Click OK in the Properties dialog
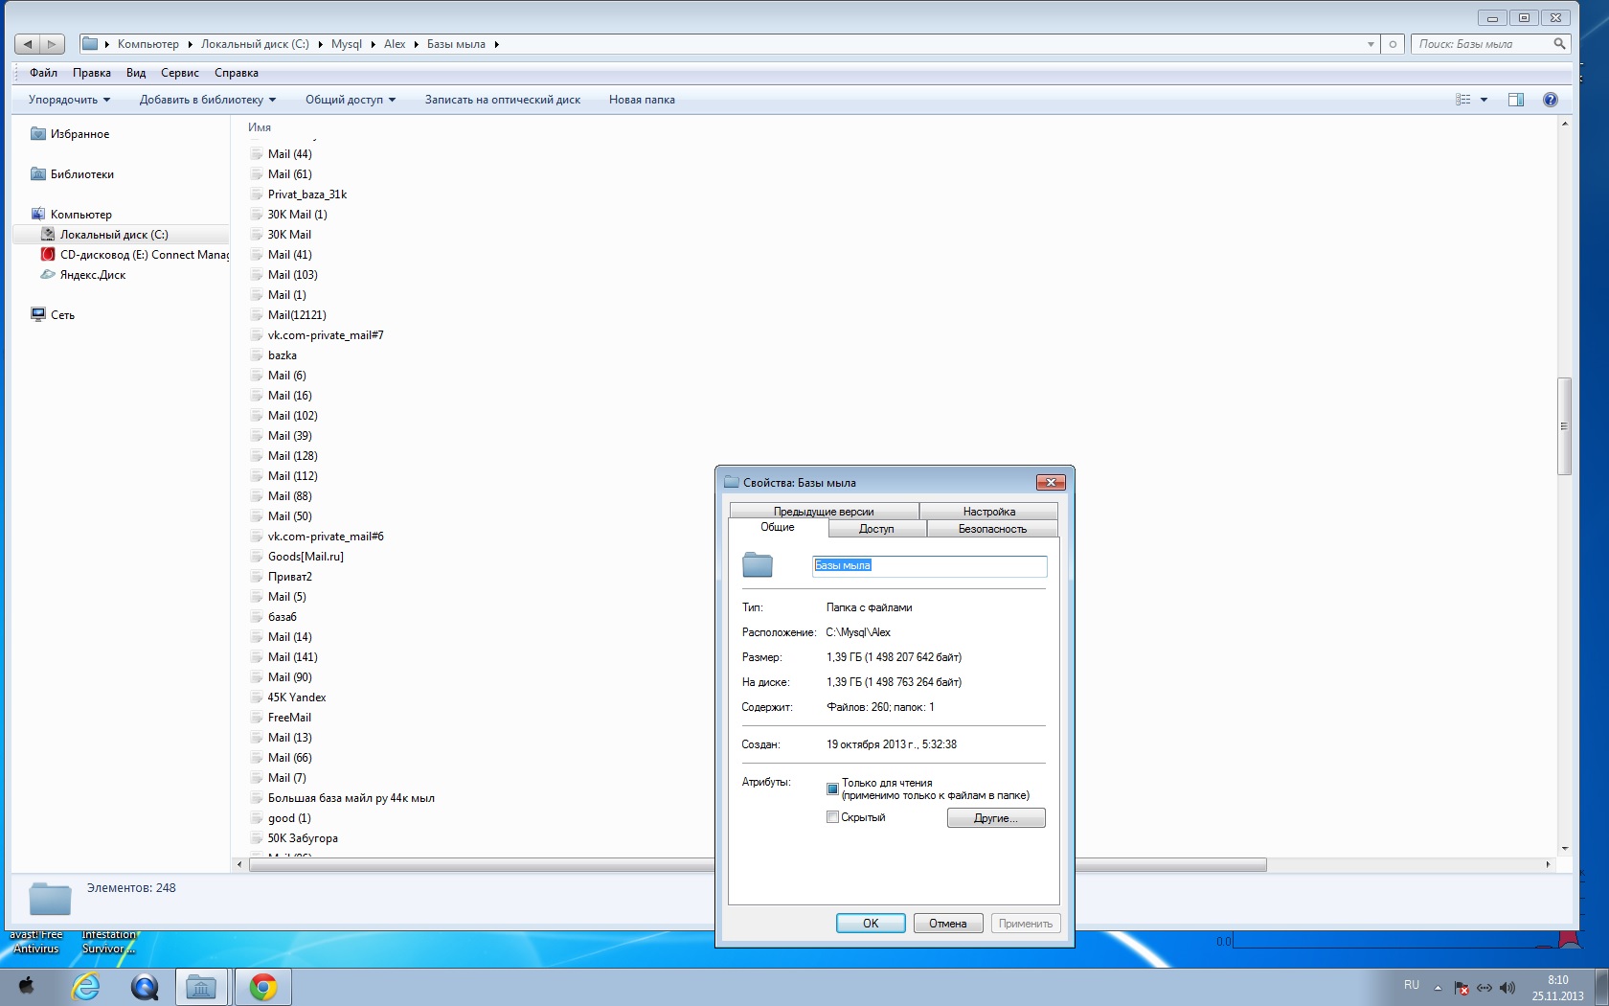This screenshot has height=1006, width=1609. pos(871,924)
